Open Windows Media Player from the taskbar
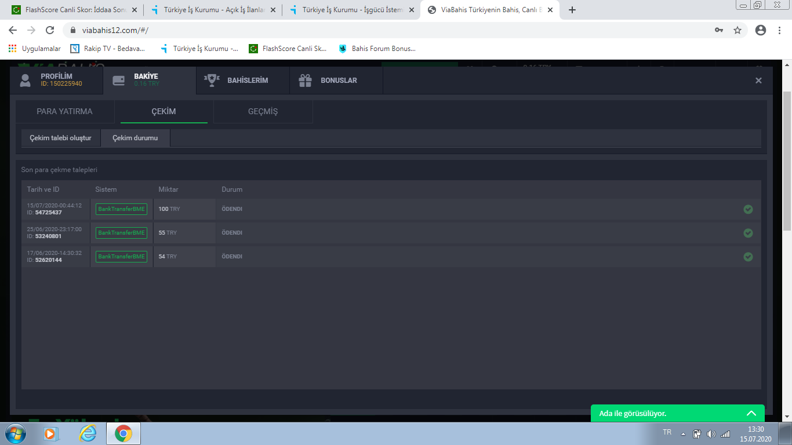 (50, 433)
